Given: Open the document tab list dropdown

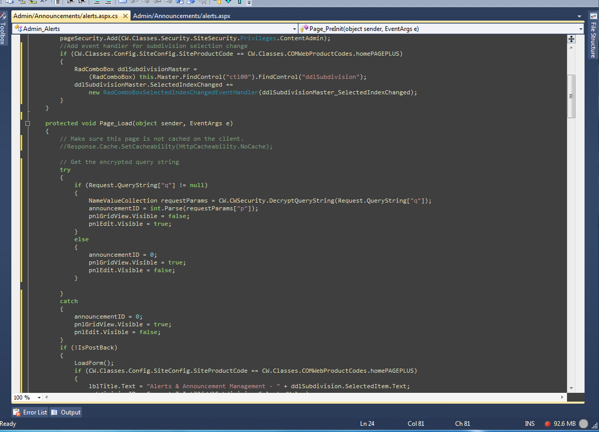Looking at the screenshot, I should [x=579, y=16].
